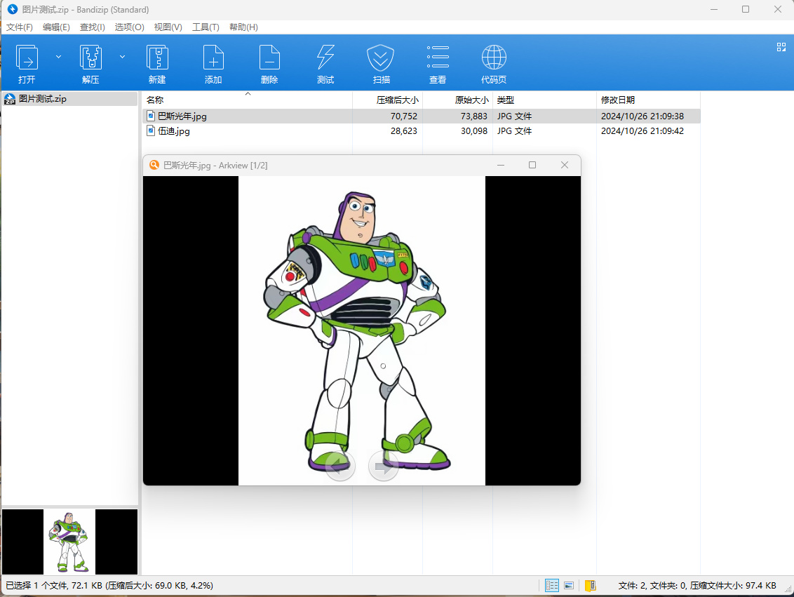Sort by the 名称 column header
Screen dimensions: 794x597
click(247, 100)
